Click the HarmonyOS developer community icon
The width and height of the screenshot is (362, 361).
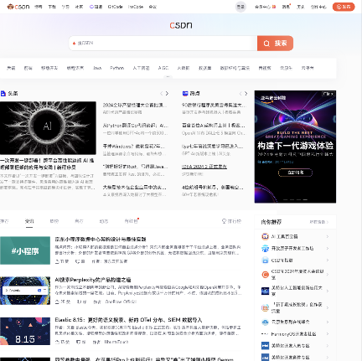coord(265,334)
